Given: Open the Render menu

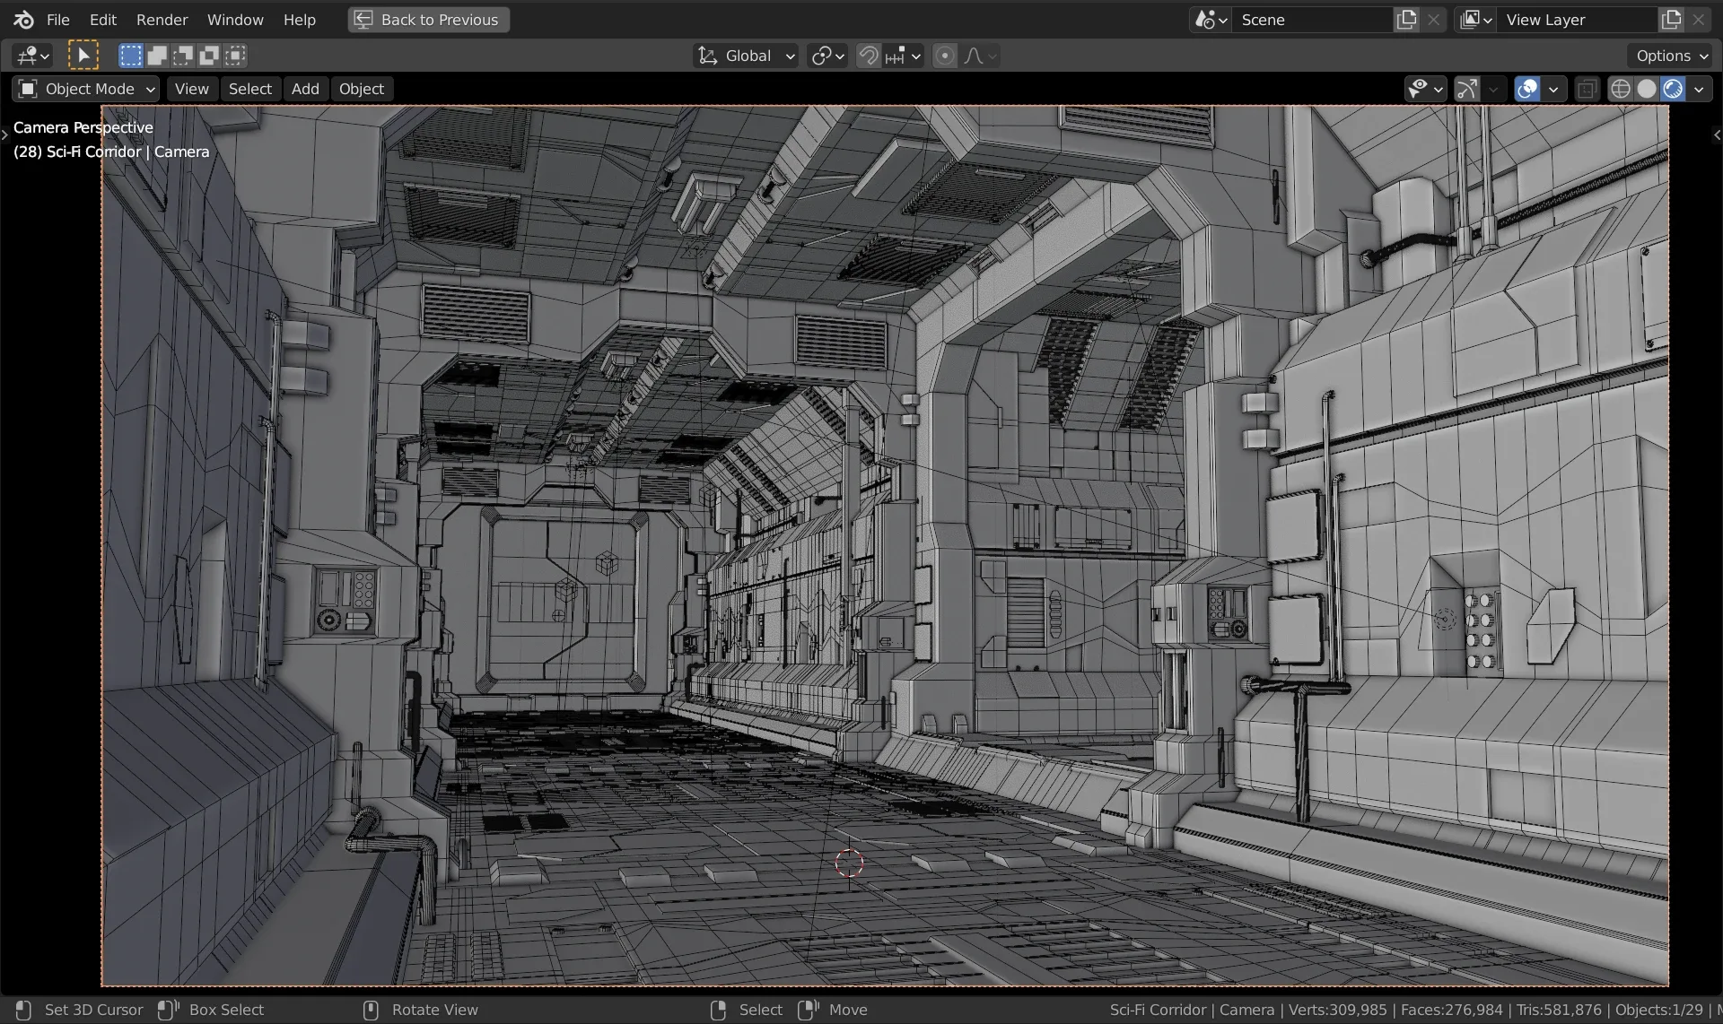Looking at the screenshot, I should click(x=162, y=19).
